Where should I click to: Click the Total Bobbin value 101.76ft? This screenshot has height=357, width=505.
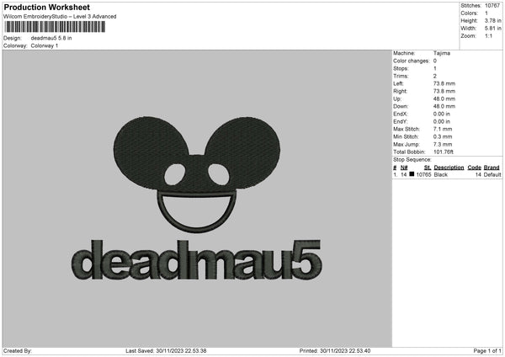pyautogui.click(x=444, y=152)
